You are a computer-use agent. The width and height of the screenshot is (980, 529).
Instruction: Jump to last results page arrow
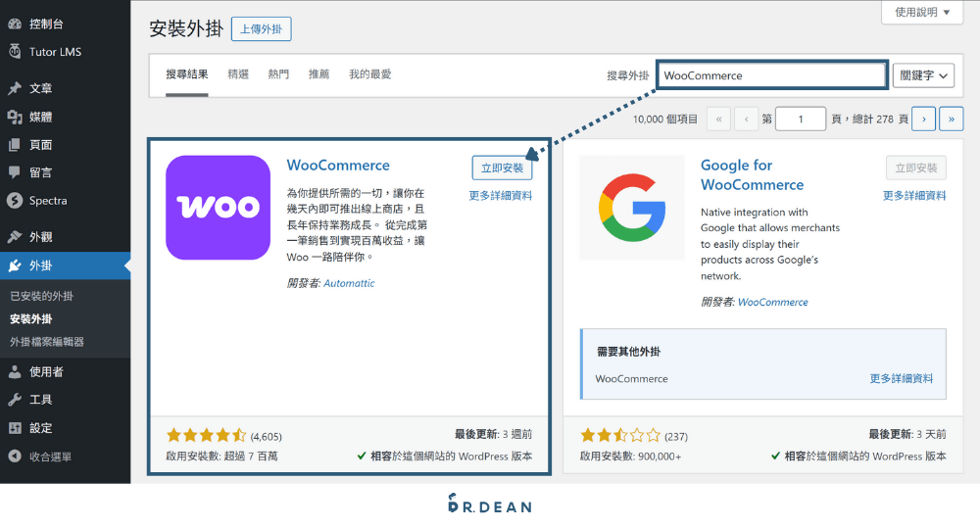(952, 119)
